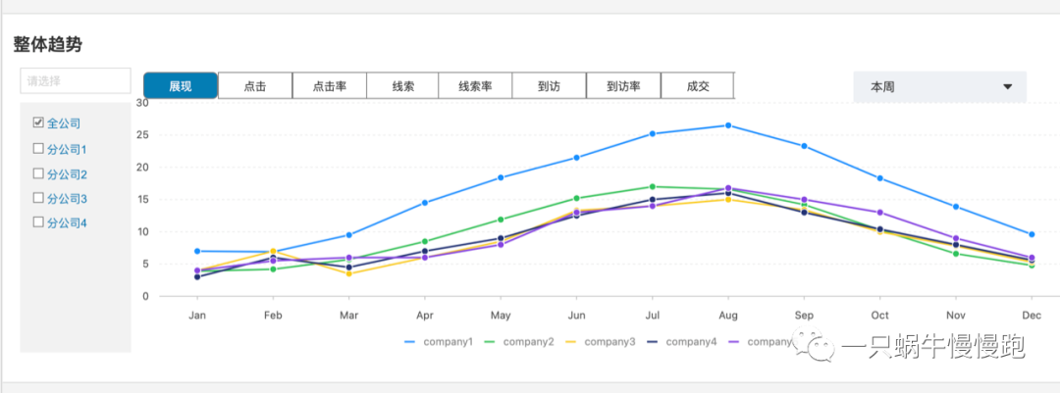
Task: Toggle company4 legend entry
Action: coord(682,342)
